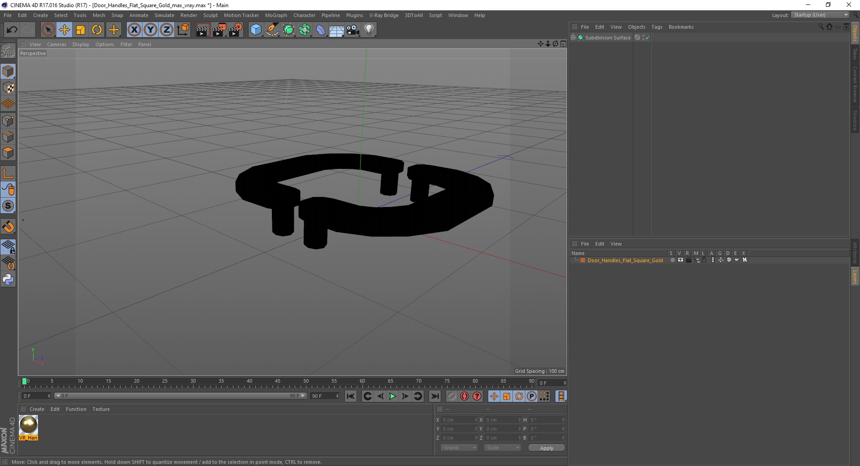The width and height of the screenshot is (860, 466).
Task: Click the timeline playhead at frame 0
Action: pos(25,382)
